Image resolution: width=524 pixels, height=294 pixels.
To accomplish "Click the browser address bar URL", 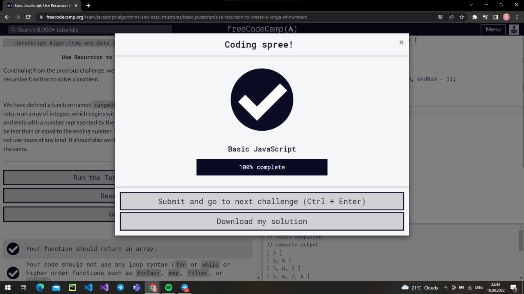I will [x=176, y=17].
